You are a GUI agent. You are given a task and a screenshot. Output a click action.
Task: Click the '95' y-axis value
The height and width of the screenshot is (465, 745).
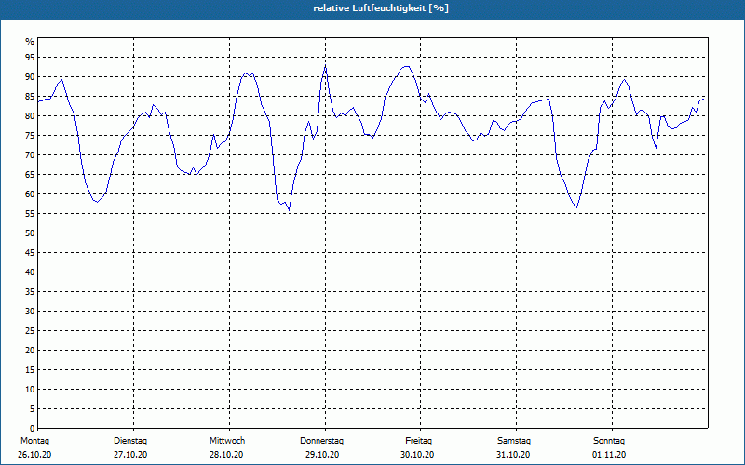click(x=30, y=58)
